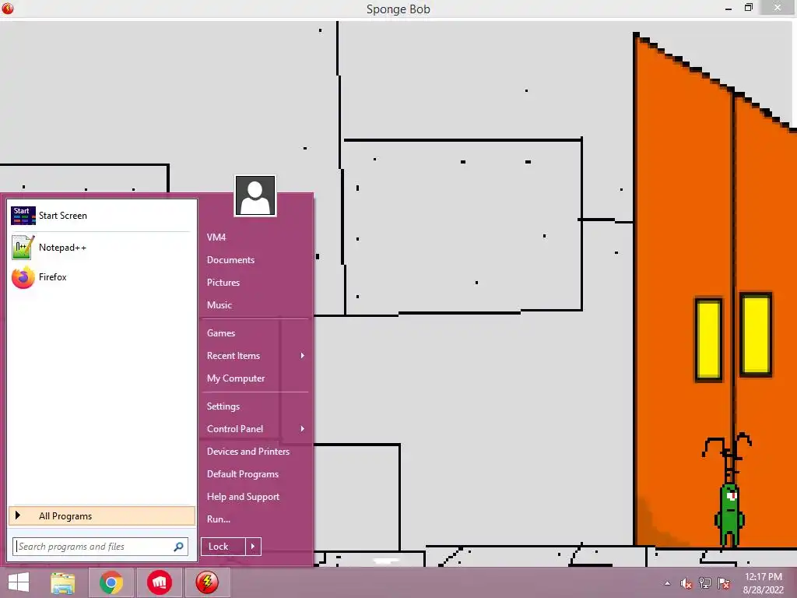Open the network tray icon
Image resolution: width=797 pixels, height=598 pixels.
click(705, 583)
